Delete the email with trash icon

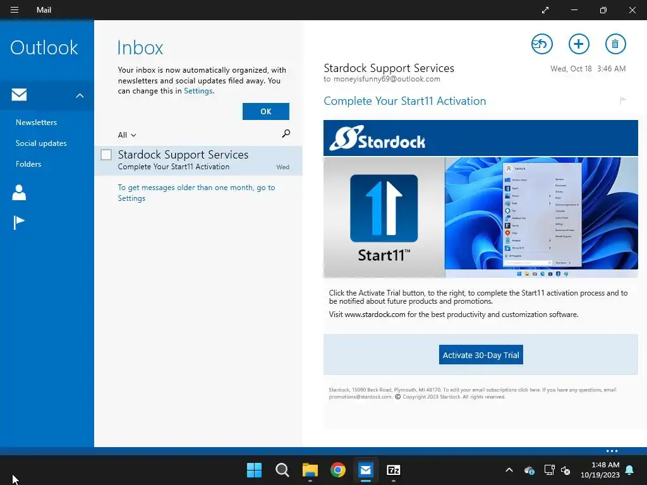(x=615, y=44)
